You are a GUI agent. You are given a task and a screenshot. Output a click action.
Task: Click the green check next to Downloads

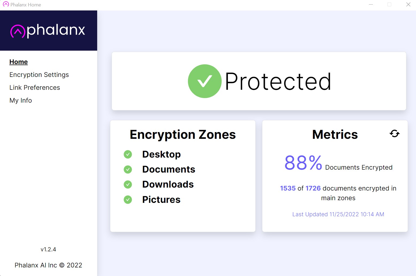click(x=128, y=184)
